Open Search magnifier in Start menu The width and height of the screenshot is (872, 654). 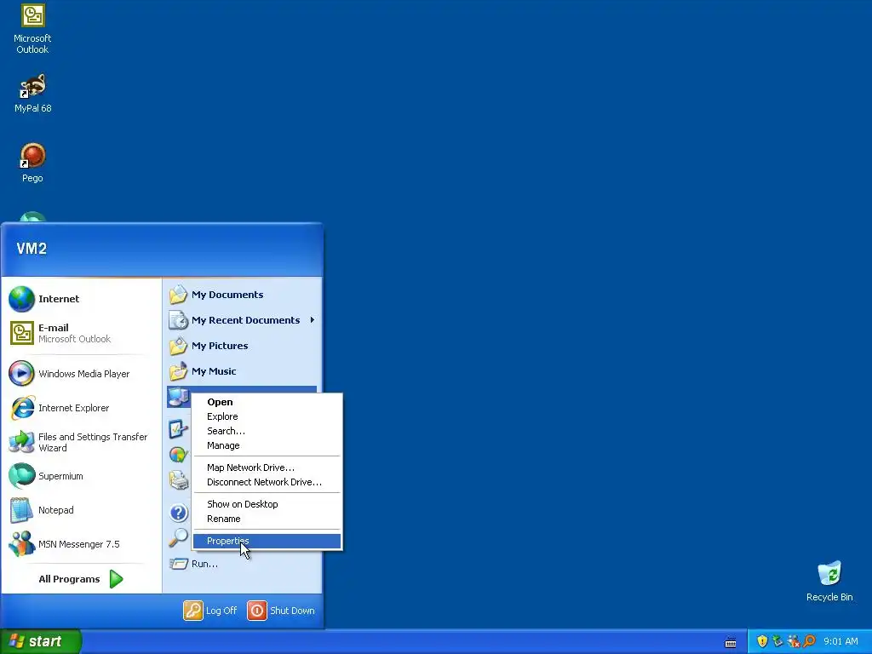tap(179, 537)
